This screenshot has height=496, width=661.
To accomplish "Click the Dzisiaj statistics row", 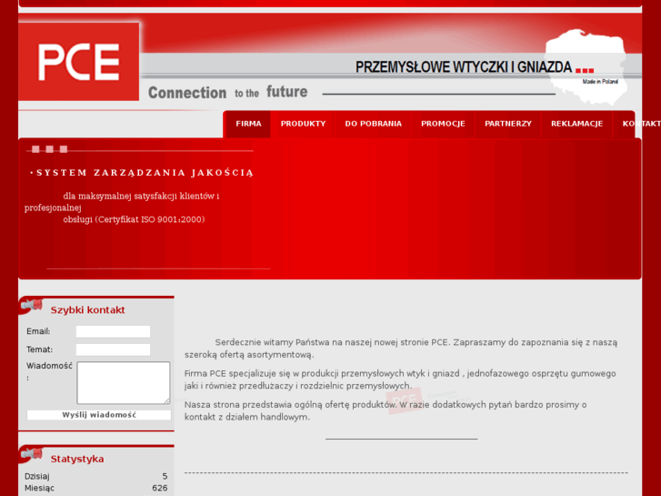I will 96,476.
